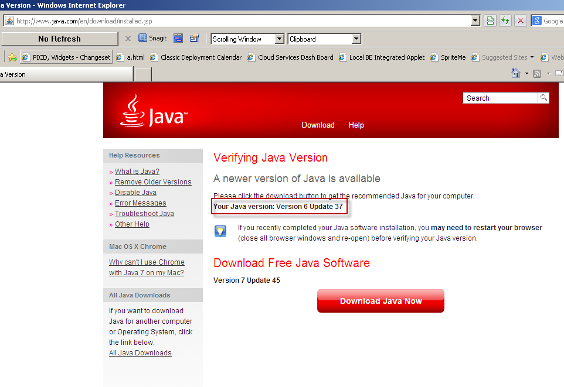Open the Troubleshoot Java link
564x387 pixels.
point(144,214)
